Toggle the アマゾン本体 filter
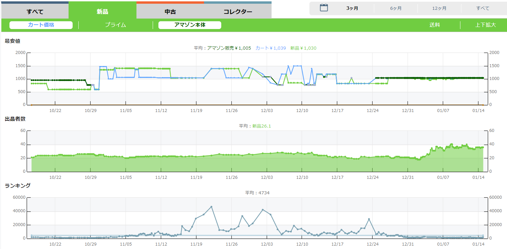 [189, 25]
